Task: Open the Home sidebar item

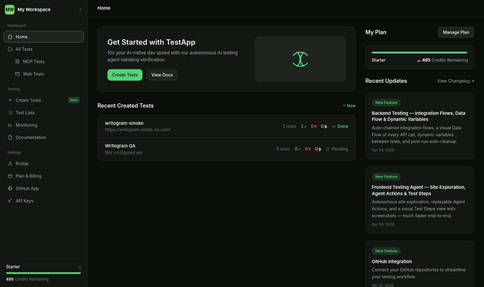Action: [x=44, y=37]
